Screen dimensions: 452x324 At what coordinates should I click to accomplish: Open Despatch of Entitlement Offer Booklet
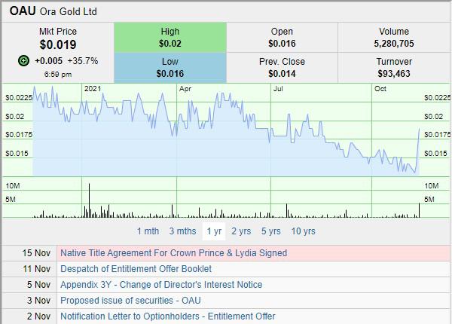click(x=136, y=269)
